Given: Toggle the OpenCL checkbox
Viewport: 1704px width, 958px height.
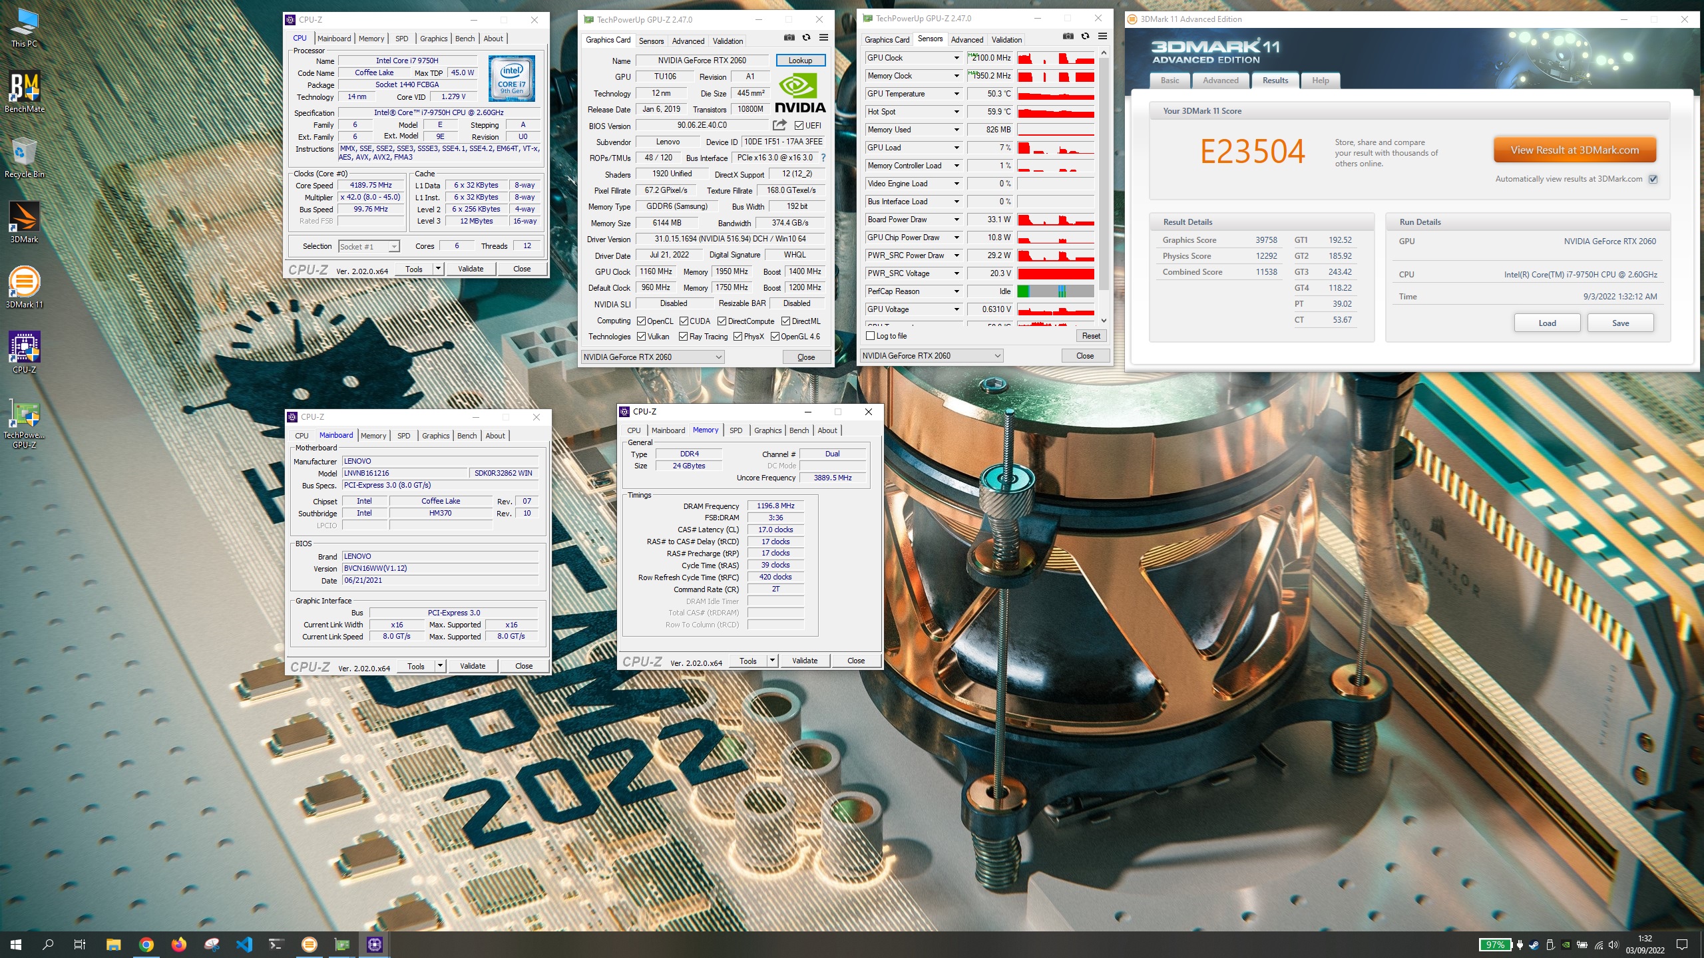Looking at the screenshot, I should 641,321.
